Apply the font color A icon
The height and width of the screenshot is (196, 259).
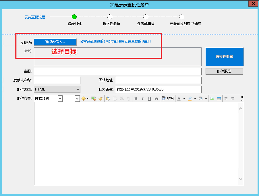point(179,99)
